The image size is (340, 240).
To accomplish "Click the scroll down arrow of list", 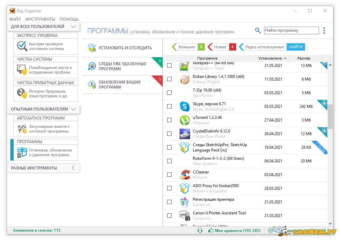I will click(330, 224).
